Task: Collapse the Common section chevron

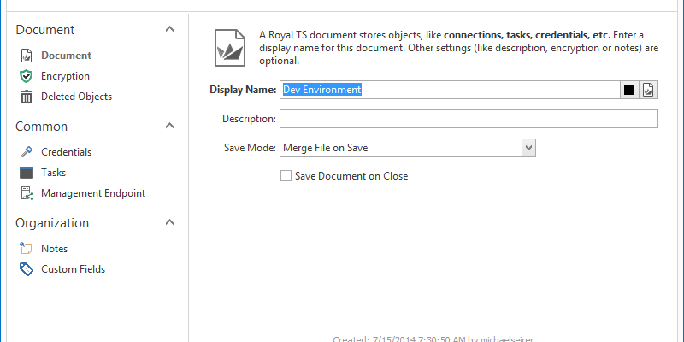Action: coord(170,127)
